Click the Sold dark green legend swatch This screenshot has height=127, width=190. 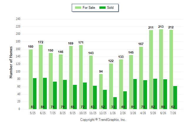102,8
